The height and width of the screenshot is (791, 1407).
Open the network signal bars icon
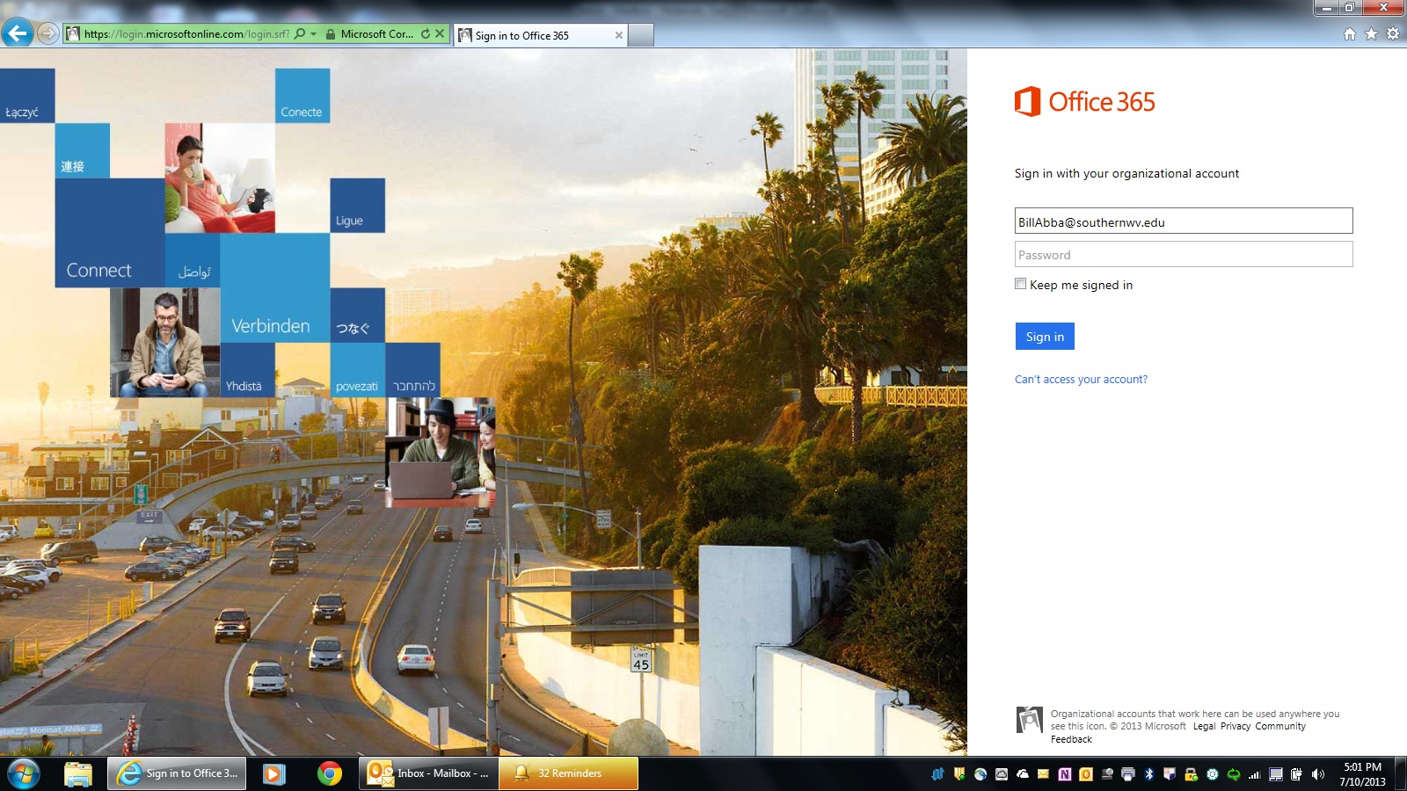pos(1255,774)
